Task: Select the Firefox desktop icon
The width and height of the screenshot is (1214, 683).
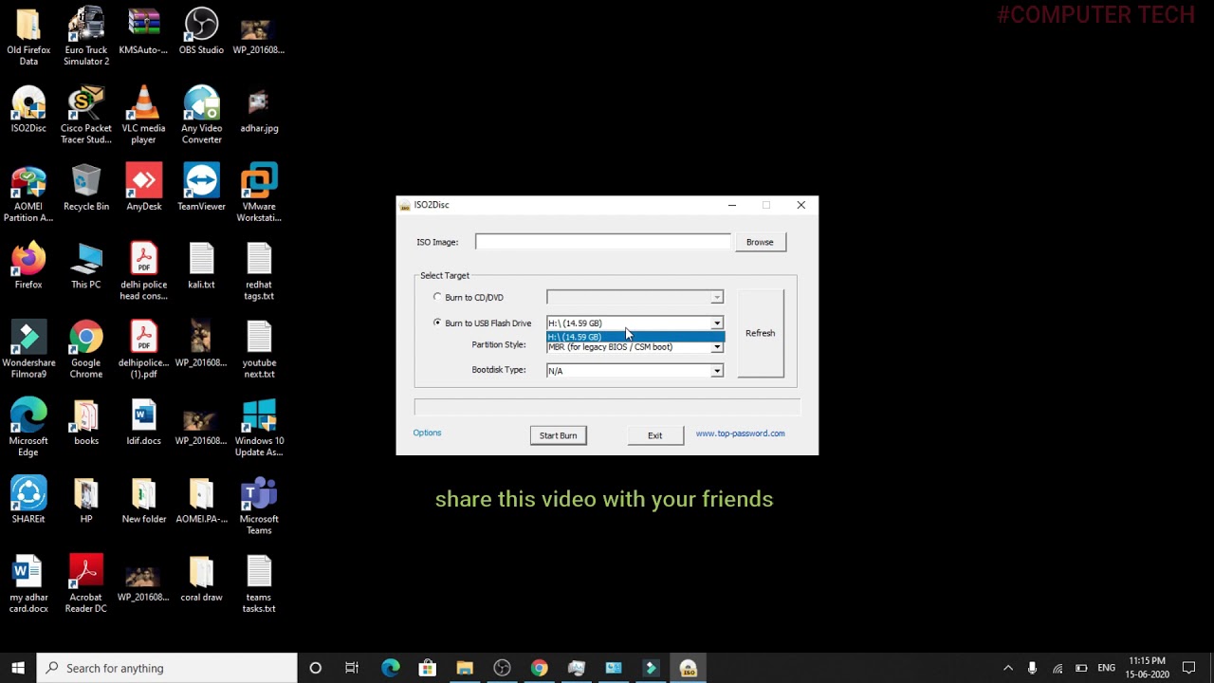Action: 28,267
